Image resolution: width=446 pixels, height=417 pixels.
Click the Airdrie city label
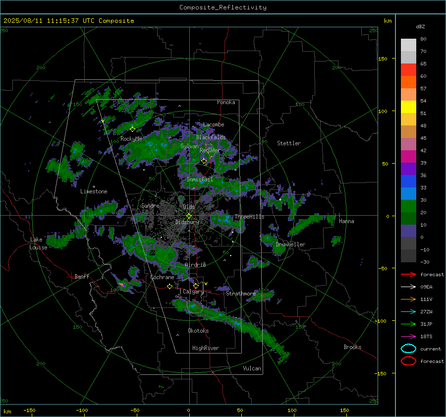click(x=195, y=265)
